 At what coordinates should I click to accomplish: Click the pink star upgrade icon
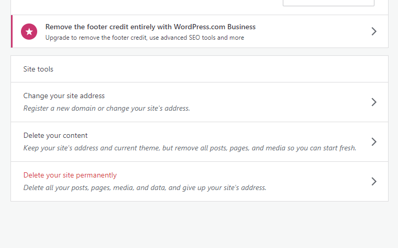tap(29, 32)
